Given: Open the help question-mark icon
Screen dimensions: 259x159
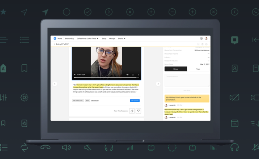Looking at the screenshot, I should [x=201, y=38].
